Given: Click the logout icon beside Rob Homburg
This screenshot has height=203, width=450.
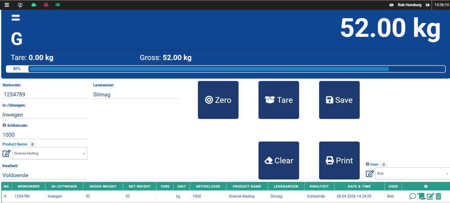Looking at the screenshot, I should 428,5.
